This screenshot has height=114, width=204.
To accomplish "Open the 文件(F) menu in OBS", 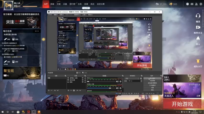I will [50, 15].
